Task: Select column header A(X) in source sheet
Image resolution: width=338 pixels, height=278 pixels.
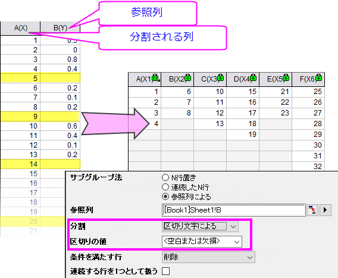Action: [x=20, y=28]
